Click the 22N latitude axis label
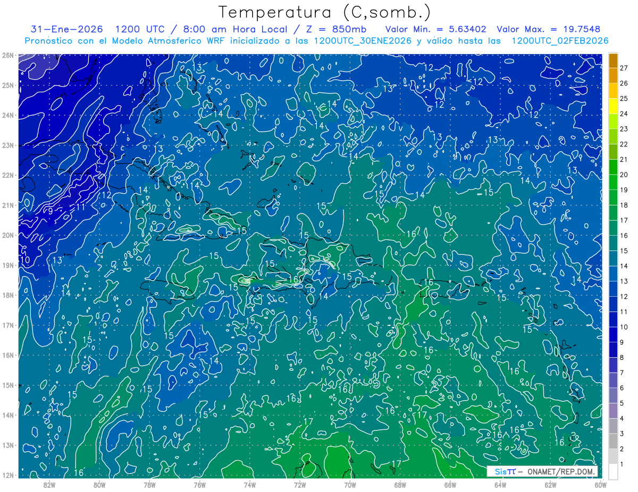The width and height of the screenshot is (638, 492). (x=8, y=175)
